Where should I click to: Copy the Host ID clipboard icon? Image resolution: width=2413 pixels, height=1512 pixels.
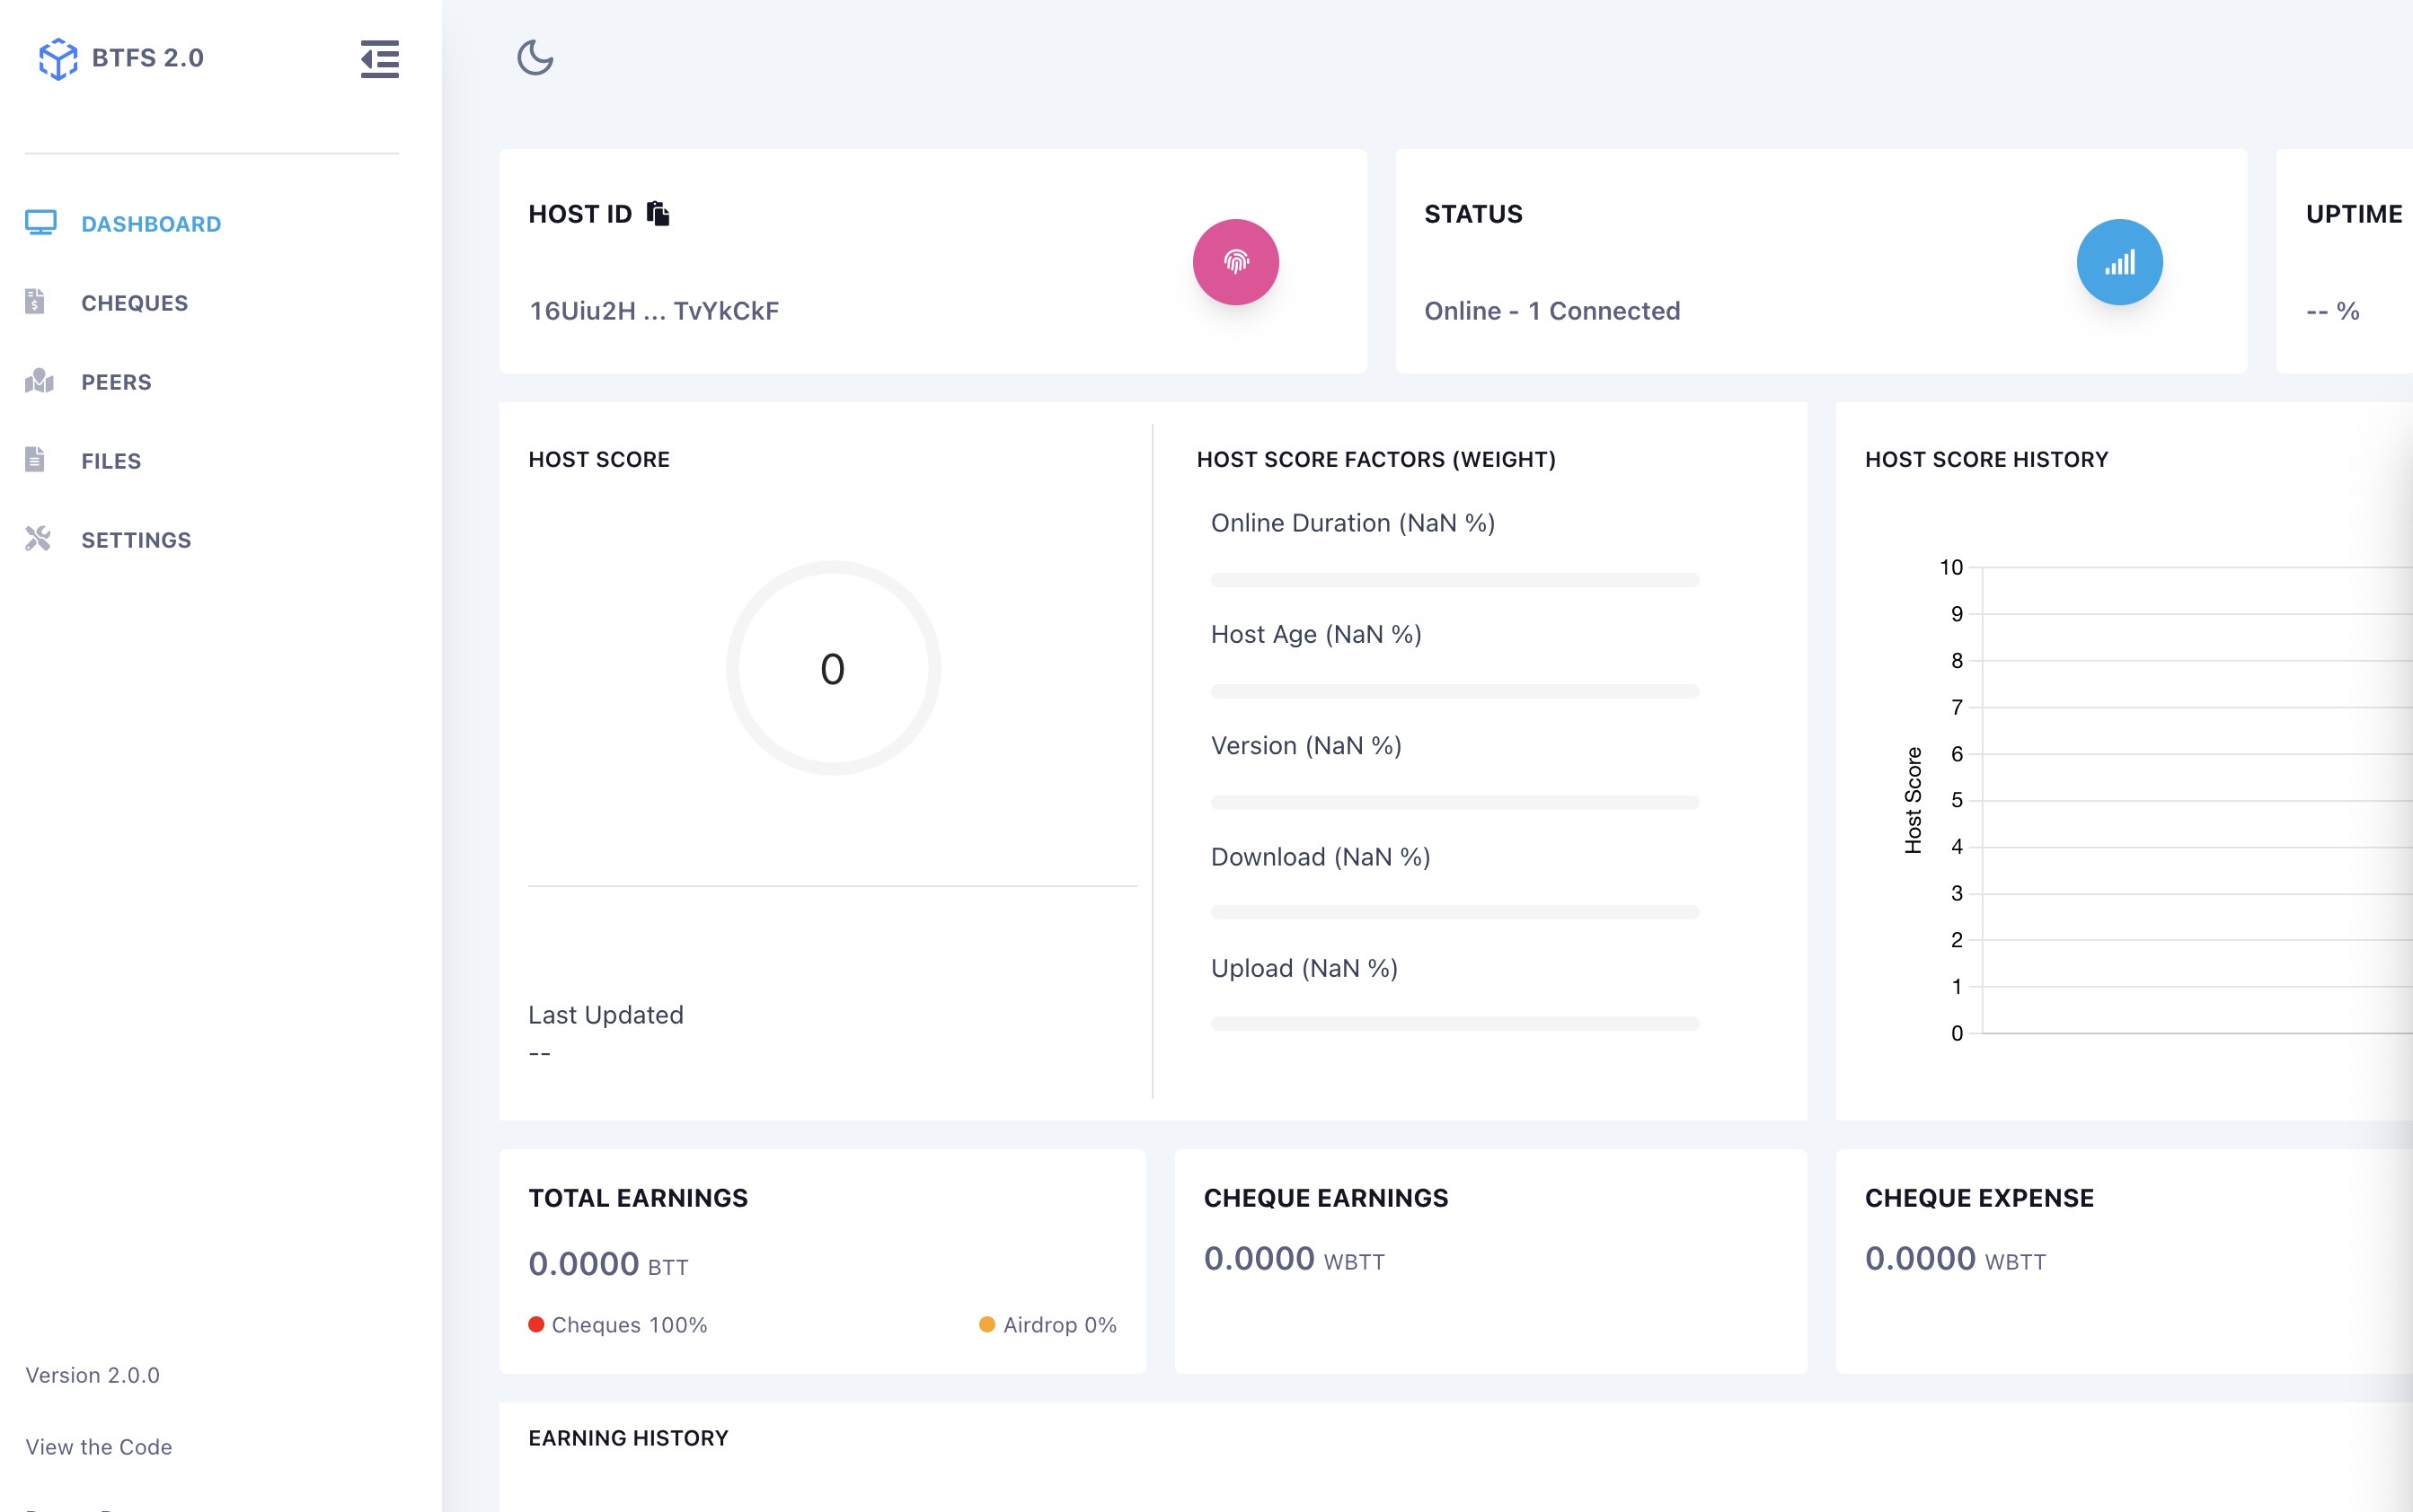coord(658,213)
